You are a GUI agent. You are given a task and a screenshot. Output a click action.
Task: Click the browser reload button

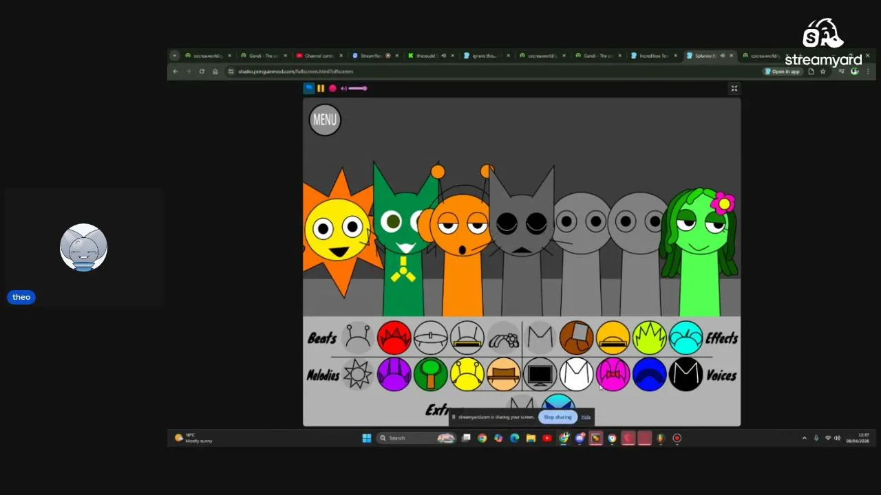[x=202, y=71]
